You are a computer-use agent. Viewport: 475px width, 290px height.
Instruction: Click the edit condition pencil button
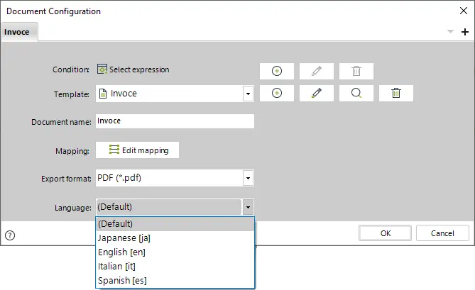click(x=316, y=71)
